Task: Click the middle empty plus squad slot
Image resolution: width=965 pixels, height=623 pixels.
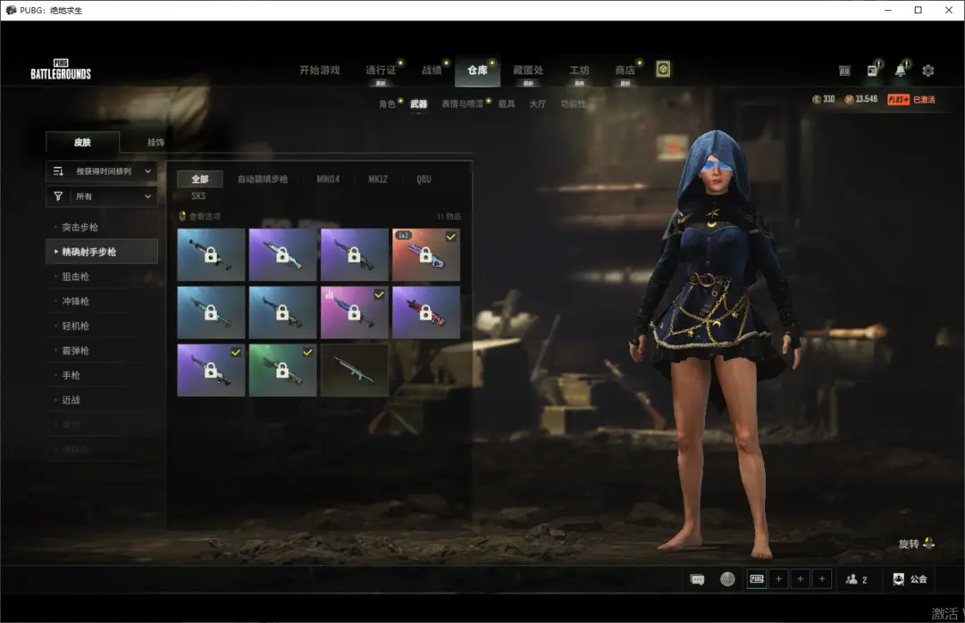Action: [800, 579]
